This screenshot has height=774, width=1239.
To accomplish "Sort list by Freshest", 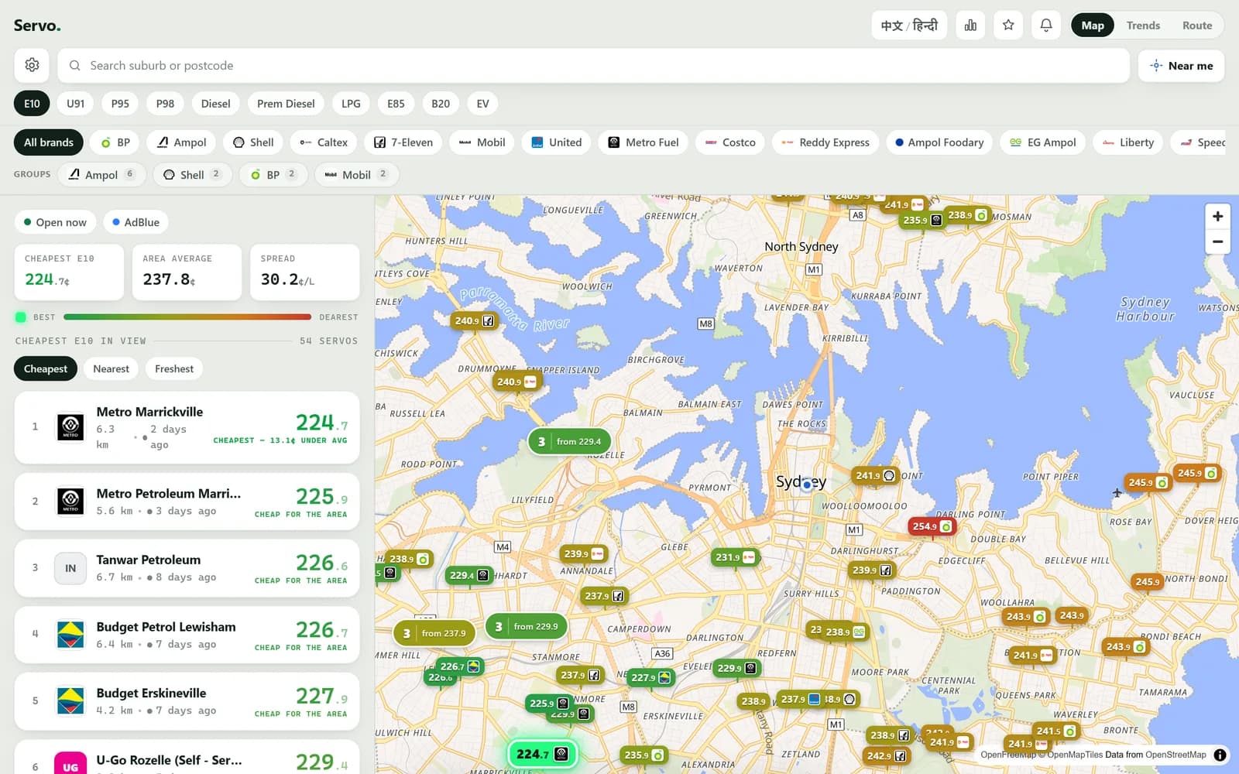I will click(174, 368).
